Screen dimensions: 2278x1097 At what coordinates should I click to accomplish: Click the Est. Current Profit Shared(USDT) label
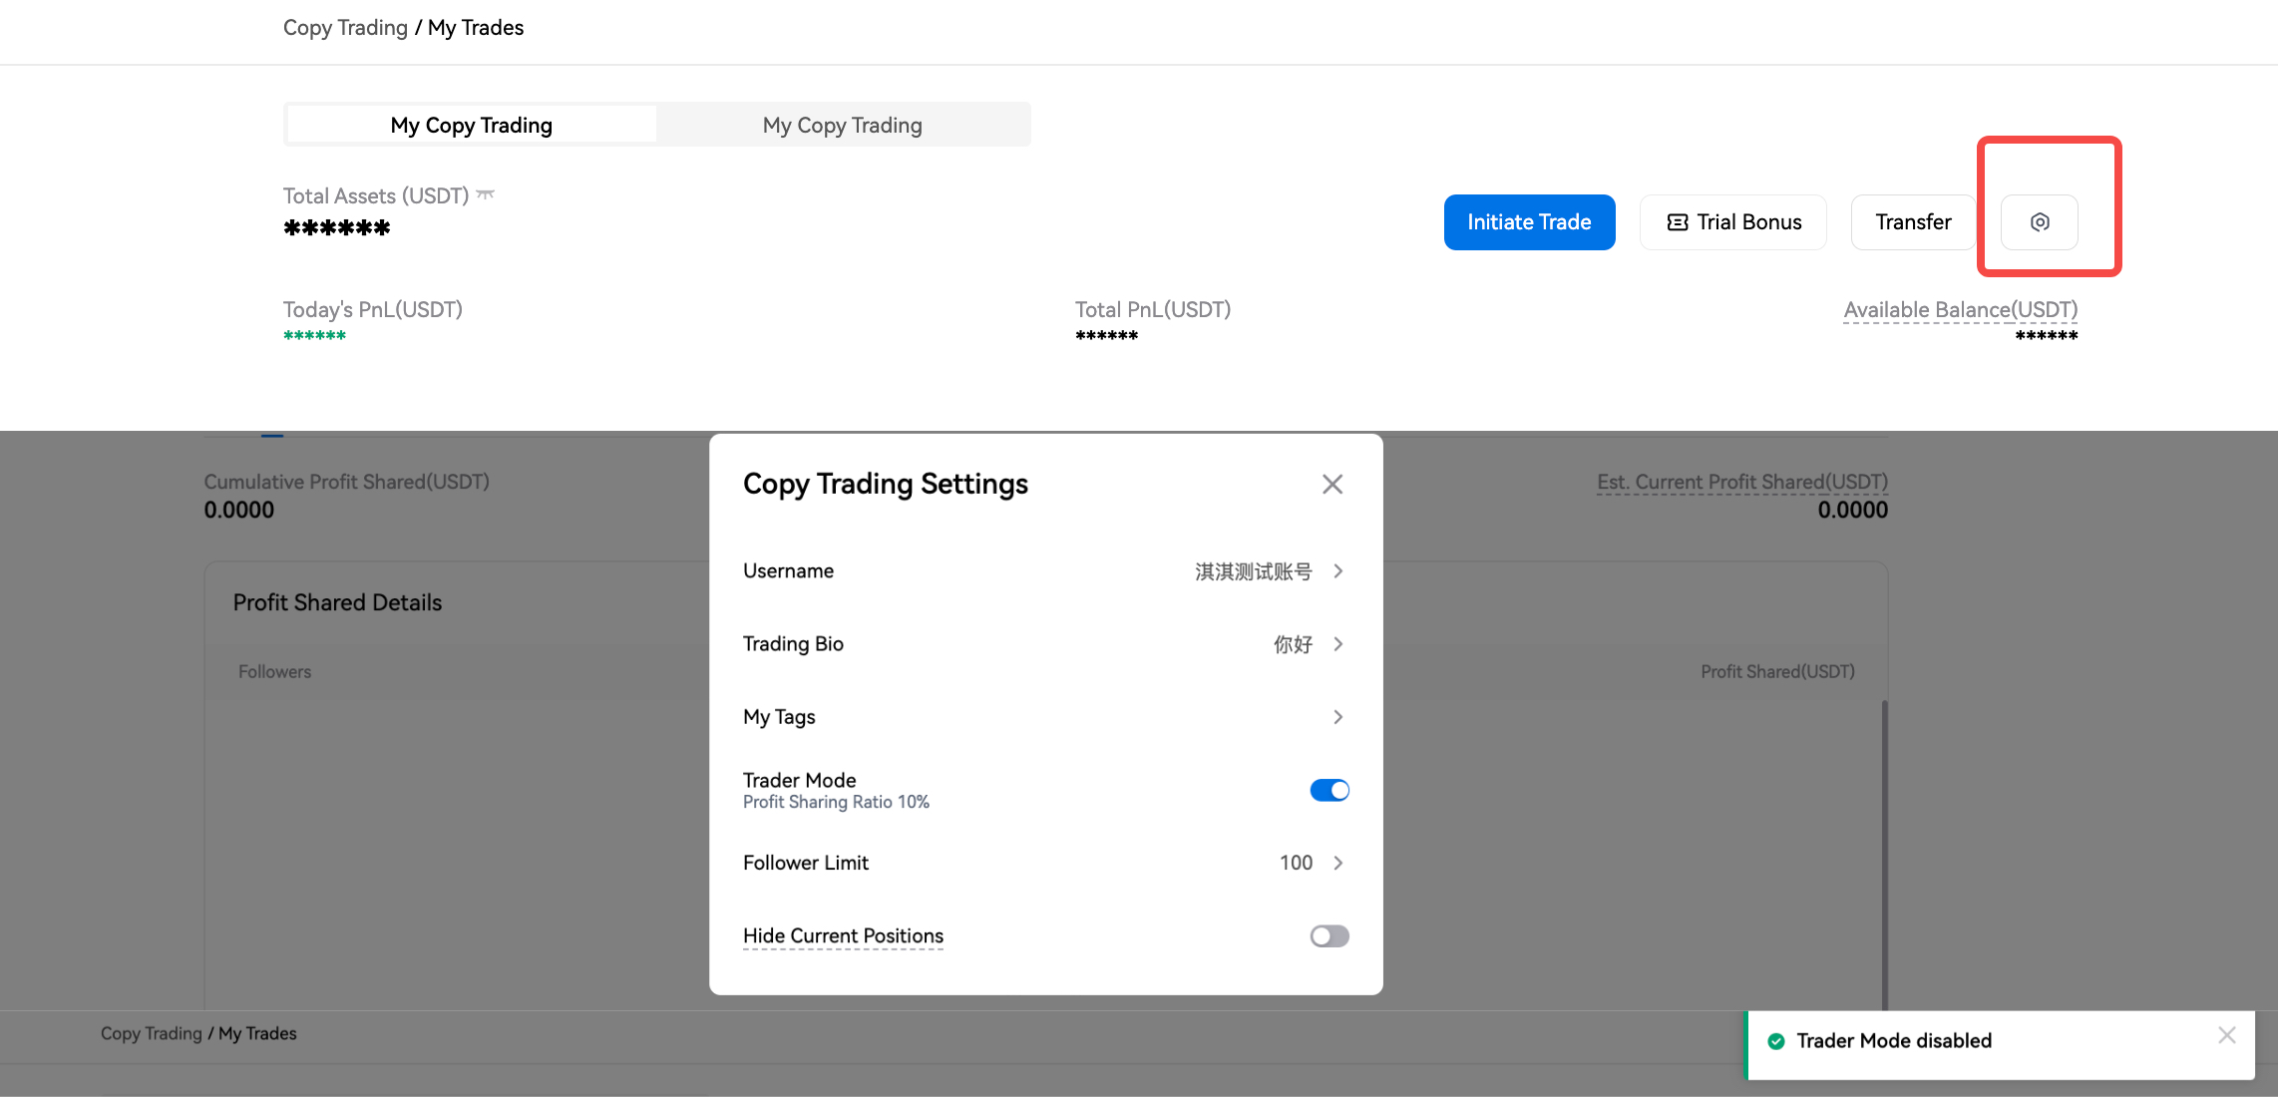1741,482
